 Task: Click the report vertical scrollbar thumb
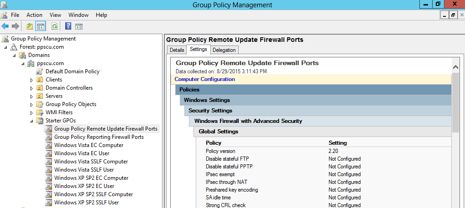[455, 103]
